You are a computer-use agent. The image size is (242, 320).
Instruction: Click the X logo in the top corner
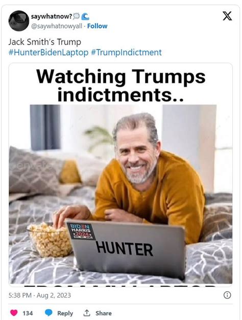tap(227, 16)
